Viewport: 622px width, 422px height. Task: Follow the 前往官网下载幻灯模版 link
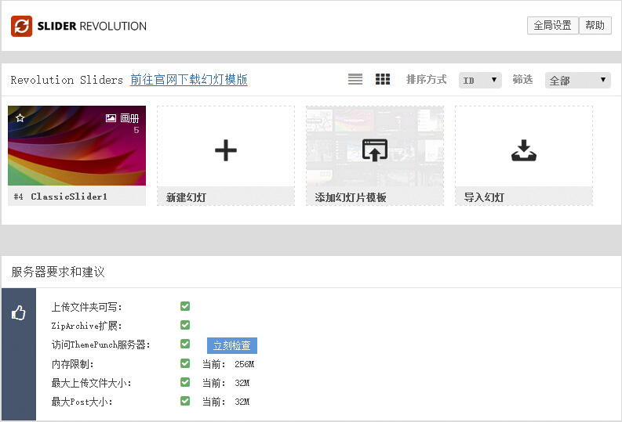(x=189, y=80)
